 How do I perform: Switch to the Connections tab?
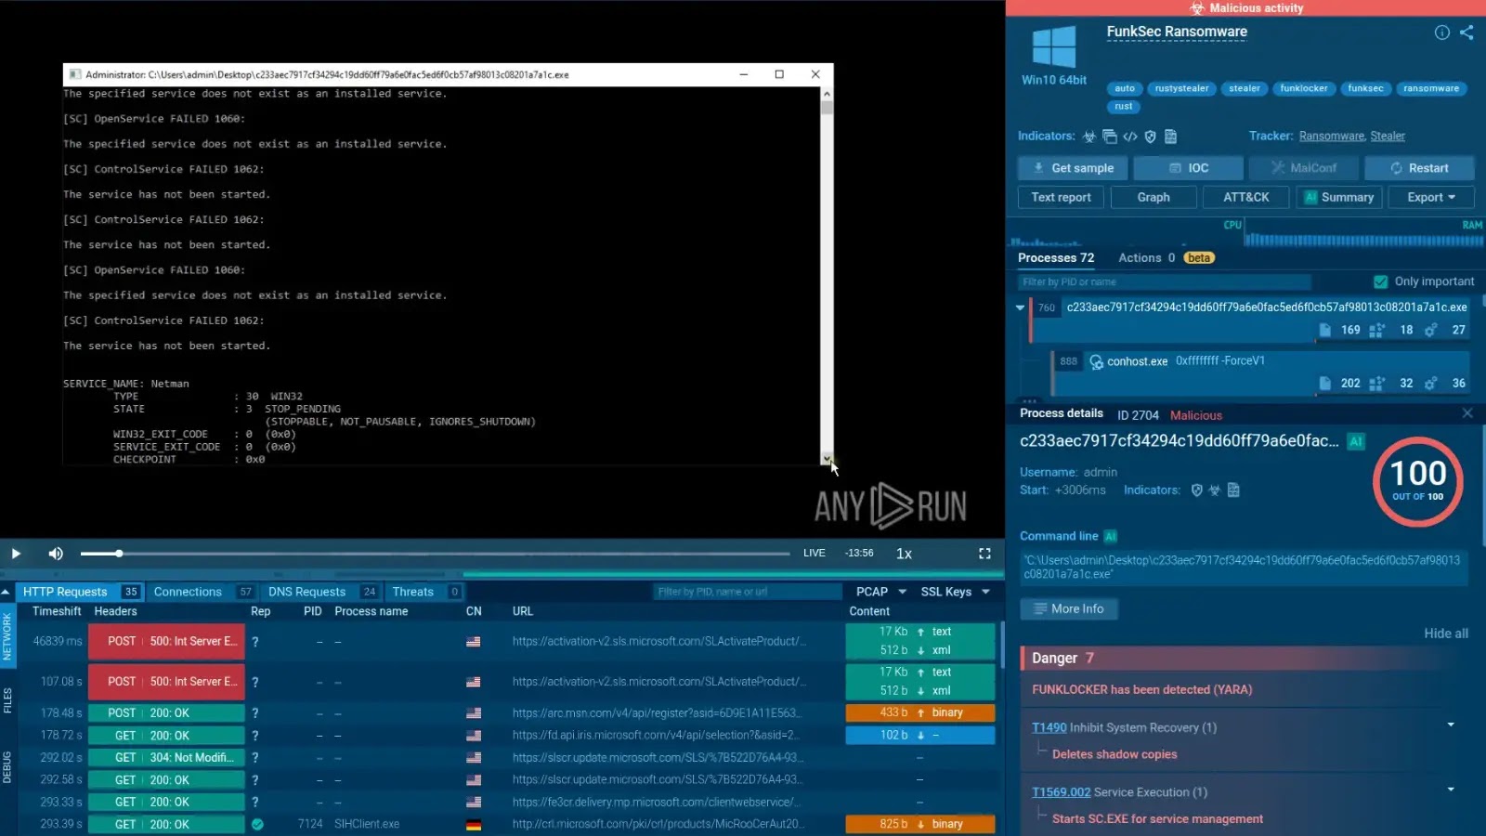(x=189, y=591)
